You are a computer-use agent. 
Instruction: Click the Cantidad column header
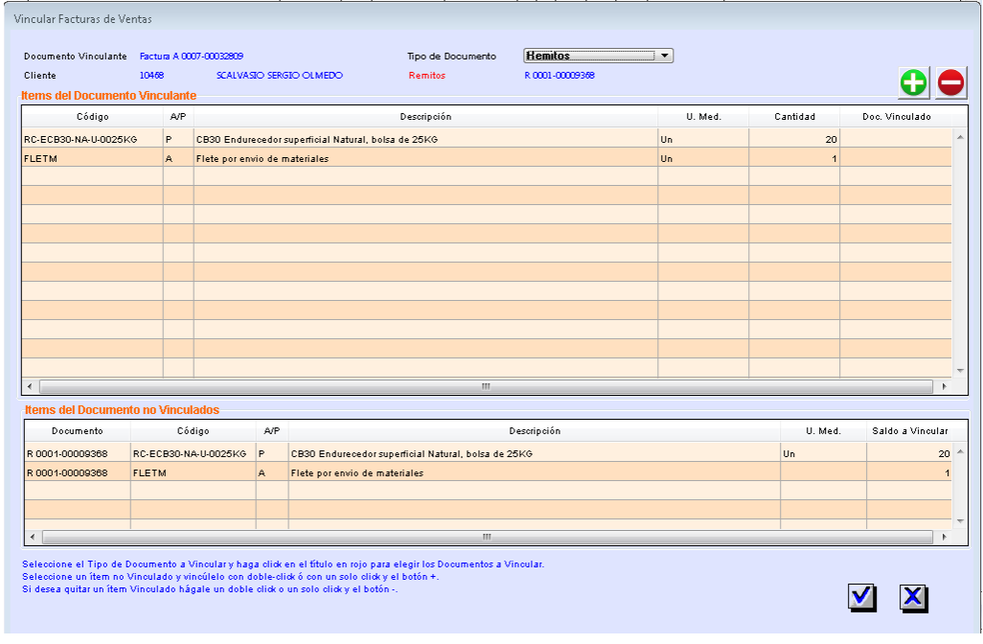(794, 117)
